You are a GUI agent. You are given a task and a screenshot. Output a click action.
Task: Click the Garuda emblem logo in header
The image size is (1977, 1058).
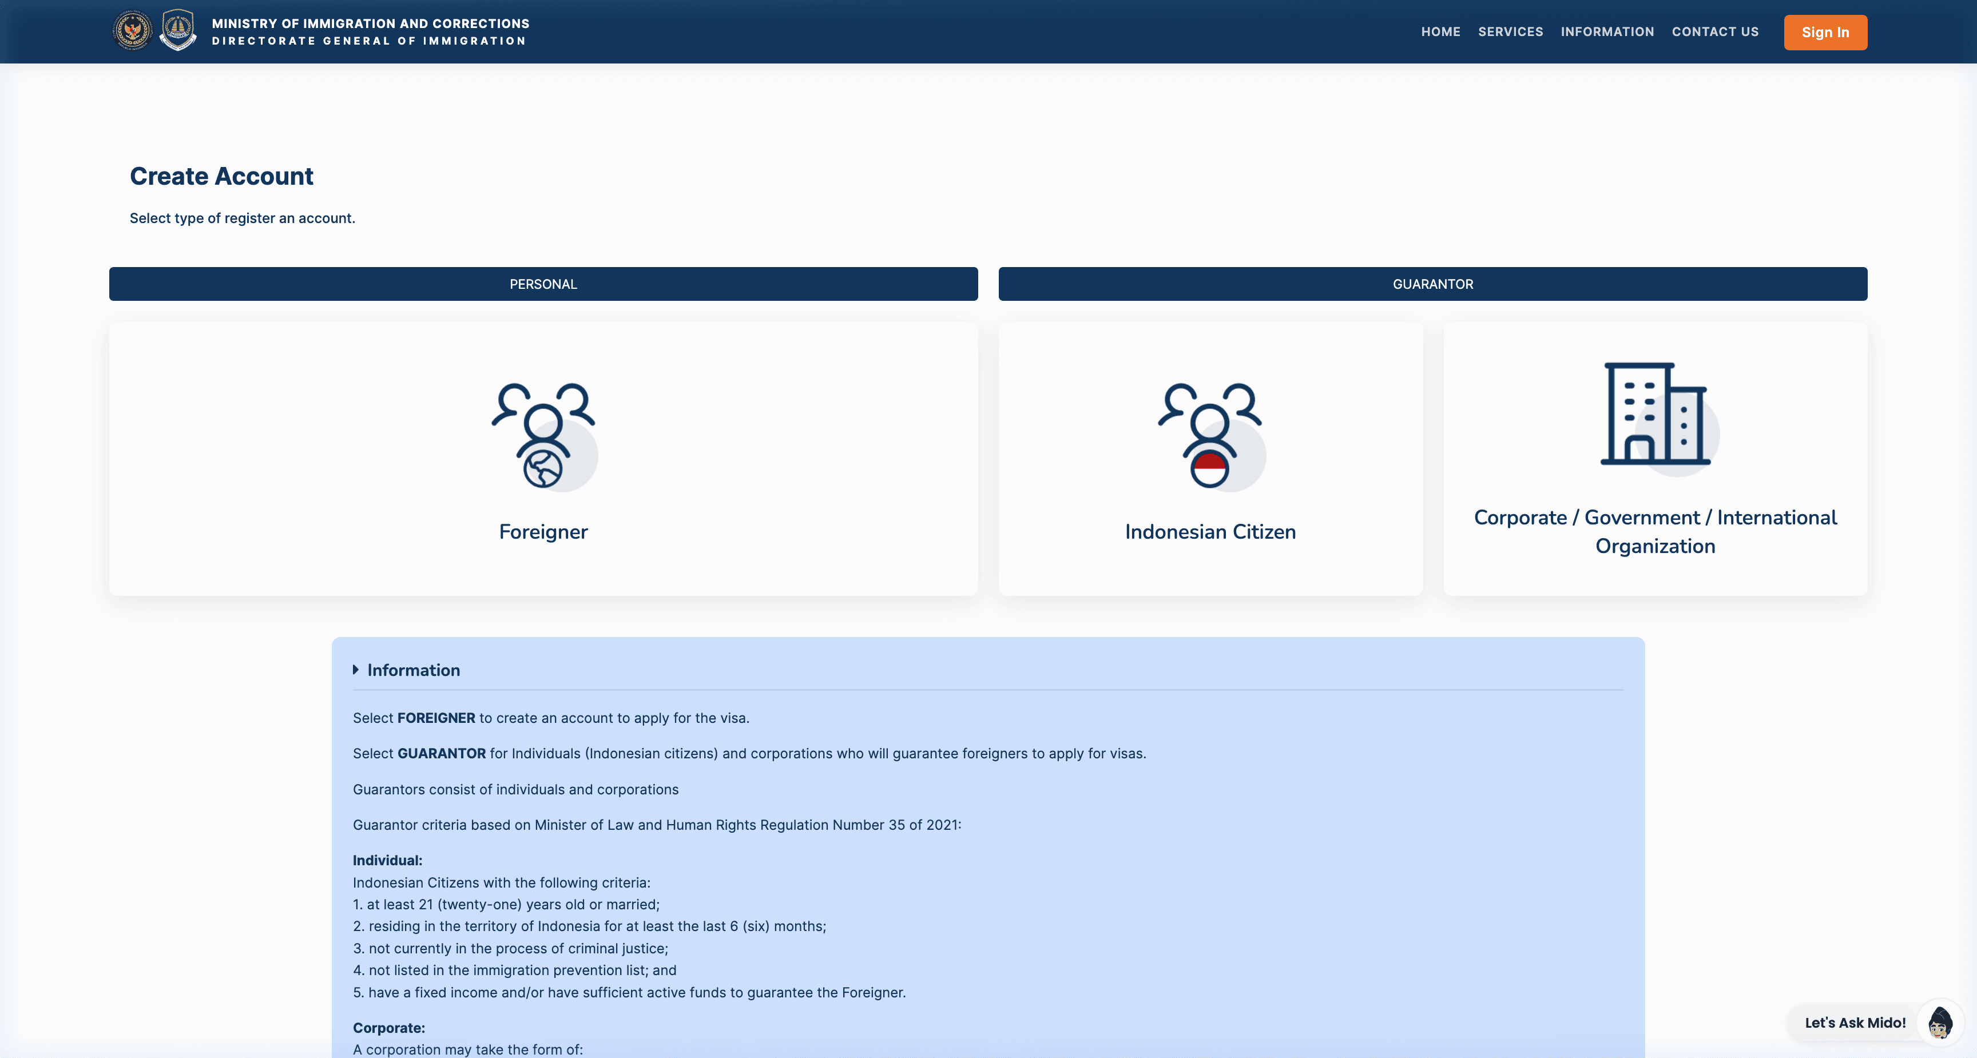pyautogui.click(x=132, y=31)
